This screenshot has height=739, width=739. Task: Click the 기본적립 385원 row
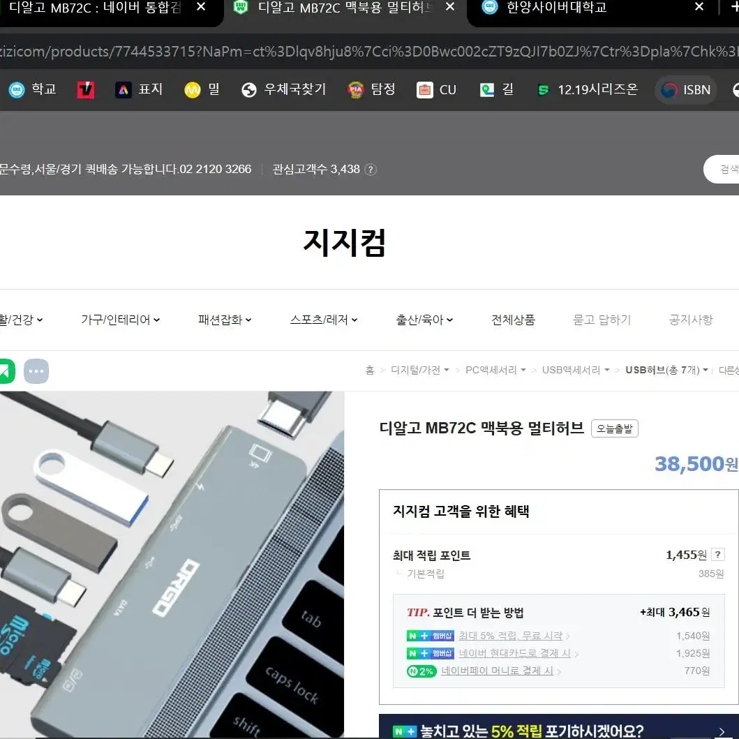559,574
